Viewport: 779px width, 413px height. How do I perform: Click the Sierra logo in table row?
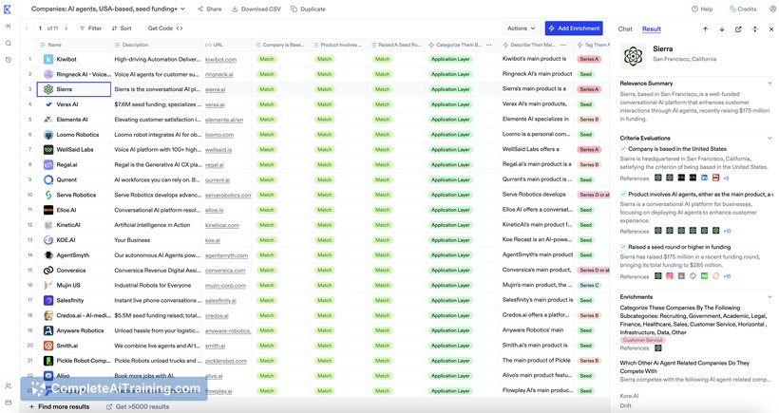(48, 89)
